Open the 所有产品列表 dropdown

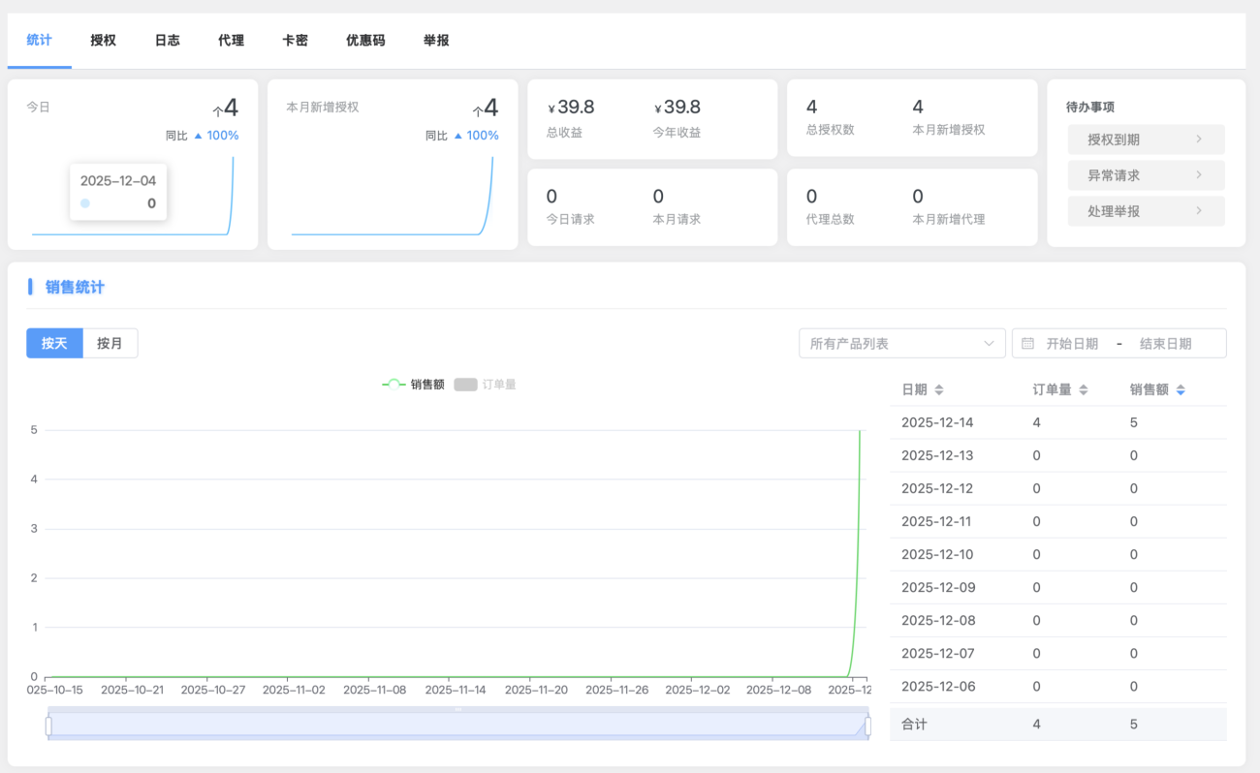coord(901,343)
